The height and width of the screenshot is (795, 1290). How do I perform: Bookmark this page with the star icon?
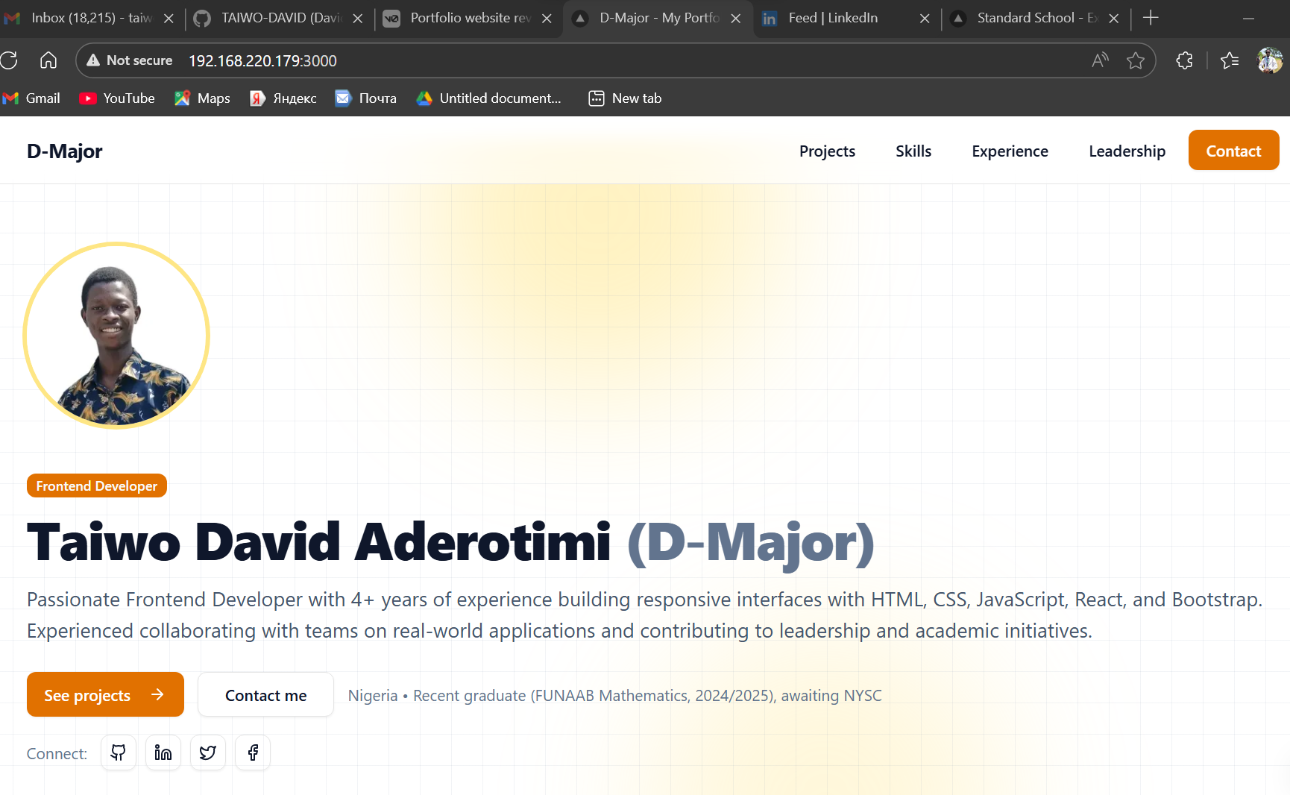click(x=1136, y=60)
